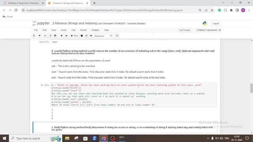Open the tab search dropdown chevron
The image size is (253, 142).
(223, 3)
